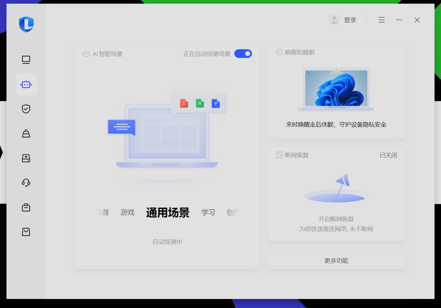Click the user avatar icon

334,19
